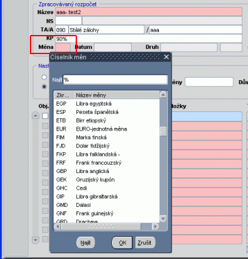248x259 pixels.
Task: Select FJD Dolar fidžijský row
Action: click(x=107, y=146)
